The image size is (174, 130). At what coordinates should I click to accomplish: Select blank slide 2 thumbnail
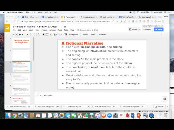pyautogui.click(x=21, y=55)
